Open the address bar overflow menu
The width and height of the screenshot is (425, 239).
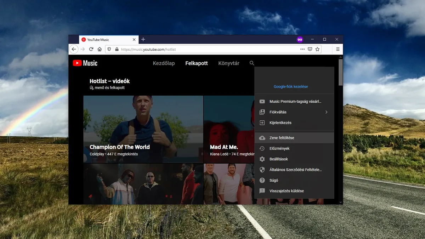[303, 49]
